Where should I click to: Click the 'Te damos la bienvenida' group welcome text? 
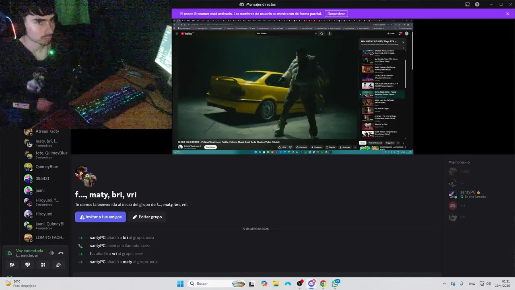click(x=131, y=205)
